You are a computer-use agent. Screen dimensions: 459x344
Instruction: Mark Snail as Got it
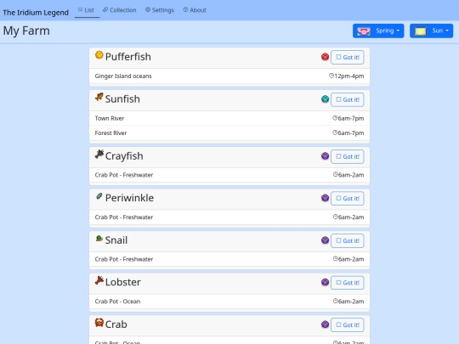point(348,240)
